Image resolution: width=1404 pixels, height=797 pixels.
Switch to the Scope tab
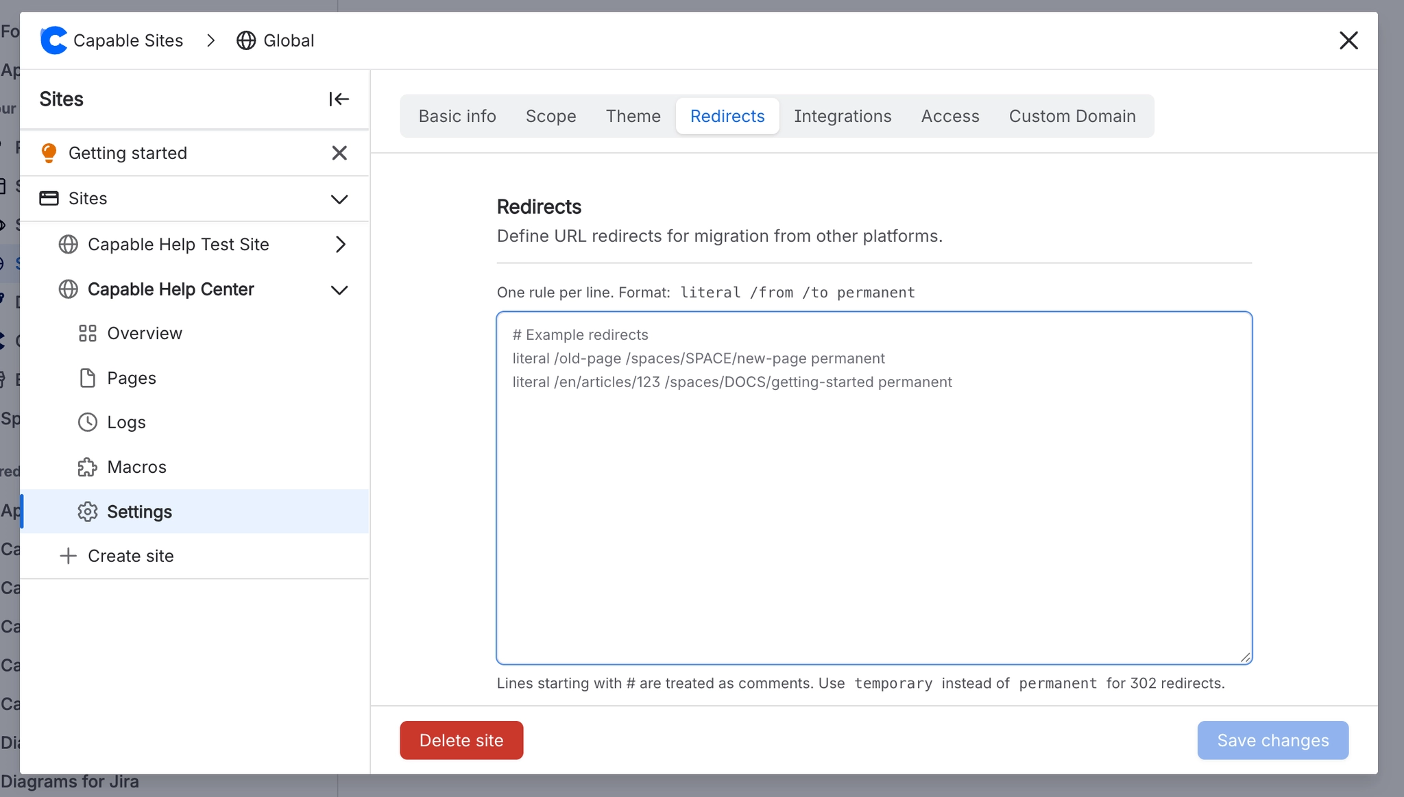550,116
